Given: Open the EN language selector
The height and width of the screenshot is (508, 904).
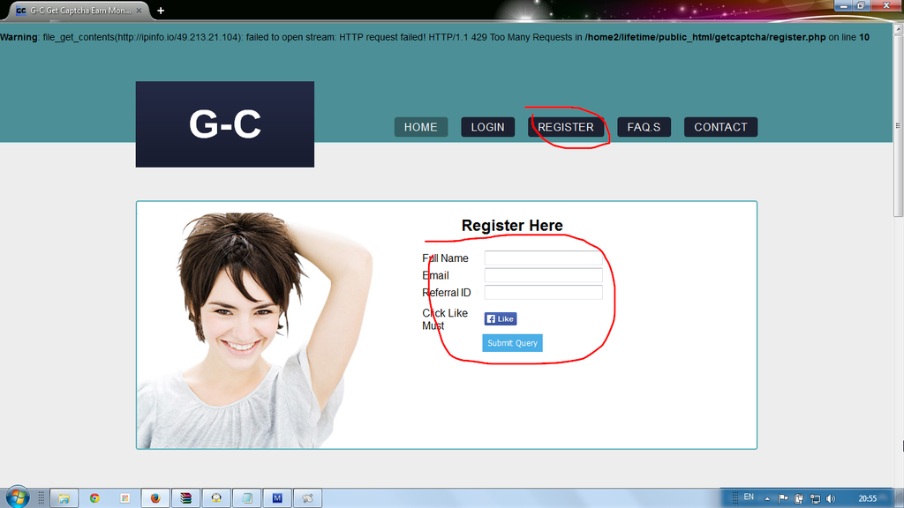Looking at the screenshot, I should click(749, 497).
